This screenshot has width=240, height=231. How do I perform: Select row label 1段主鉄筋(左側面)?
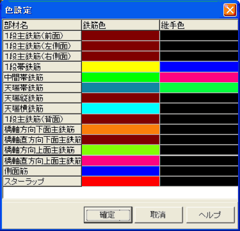point(42,46)
